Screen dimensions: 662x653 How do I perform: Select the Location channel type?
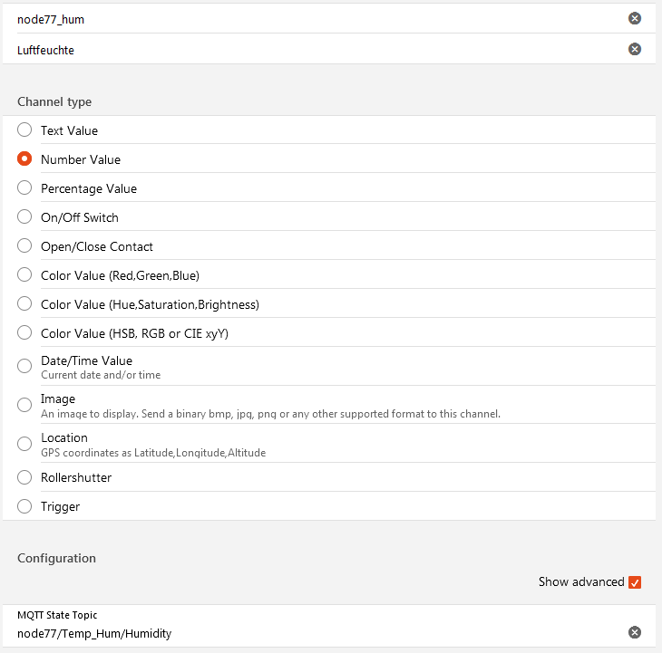tap(24, 444)
